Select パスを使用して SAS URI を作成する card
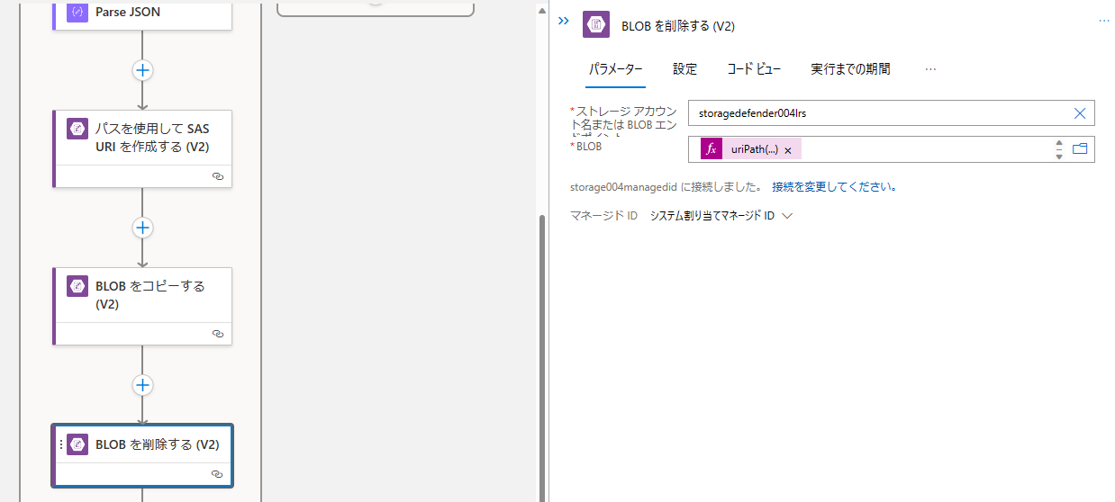The width and height of the screenshot is (1115, 502). coord(142,148)
